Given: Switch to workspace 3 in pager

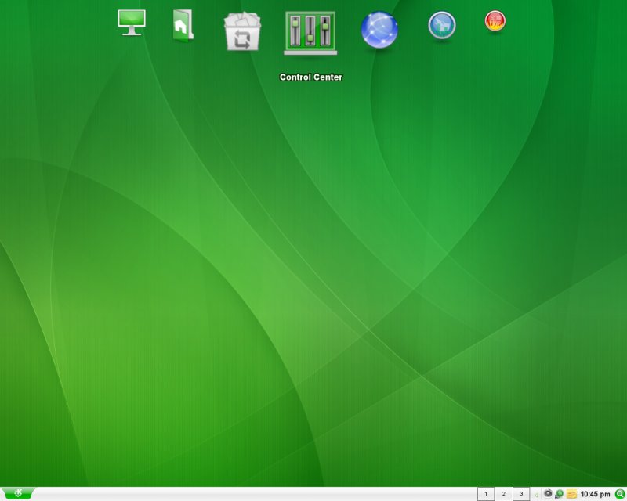Looking at the screenshot, I should (521, 494).
